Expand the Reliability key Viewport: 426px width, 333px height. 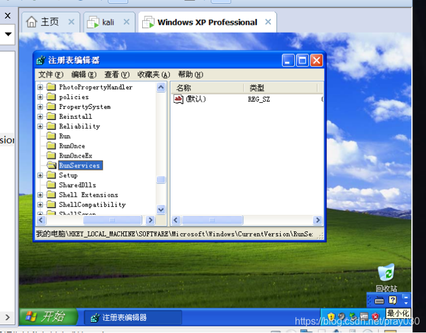(40, 126)
